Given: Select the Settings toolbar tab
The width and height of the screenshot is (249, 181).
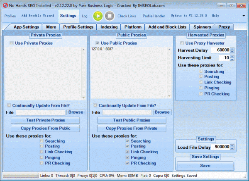Looking at the screenshot, I should click(x=68, y=16).
